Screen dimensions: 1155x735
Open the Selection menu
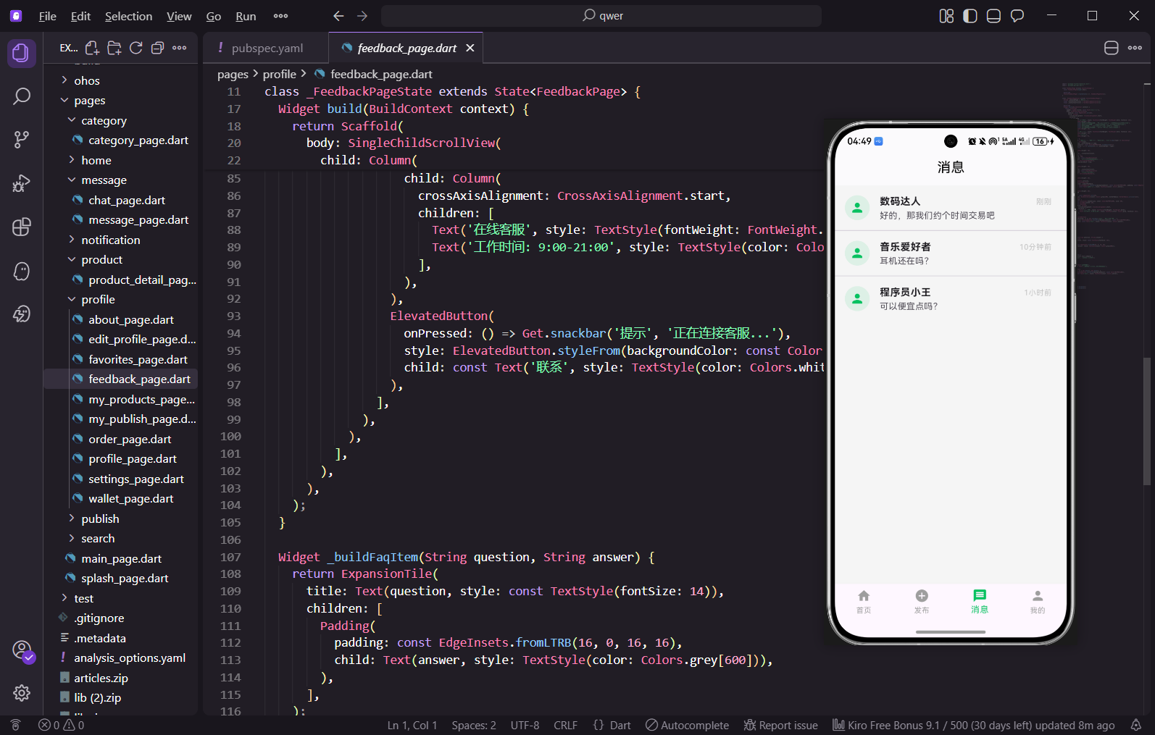tap(128, 16)
